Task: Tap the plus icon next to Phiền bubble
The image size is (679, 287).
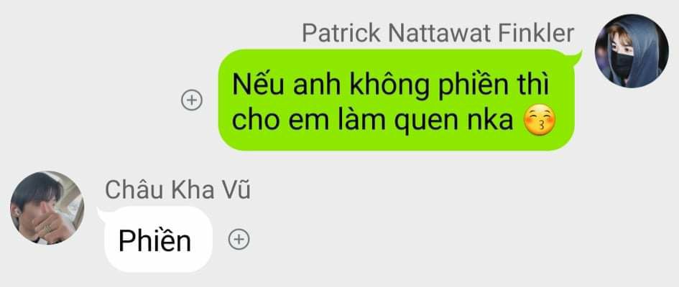Action: pos(239,239)
